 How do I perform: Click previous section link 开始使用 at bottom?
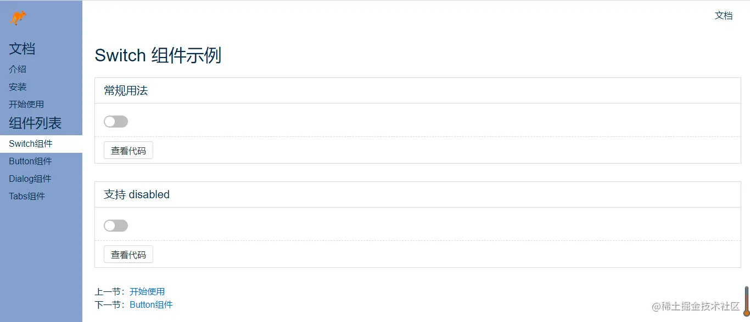point(147,292)
